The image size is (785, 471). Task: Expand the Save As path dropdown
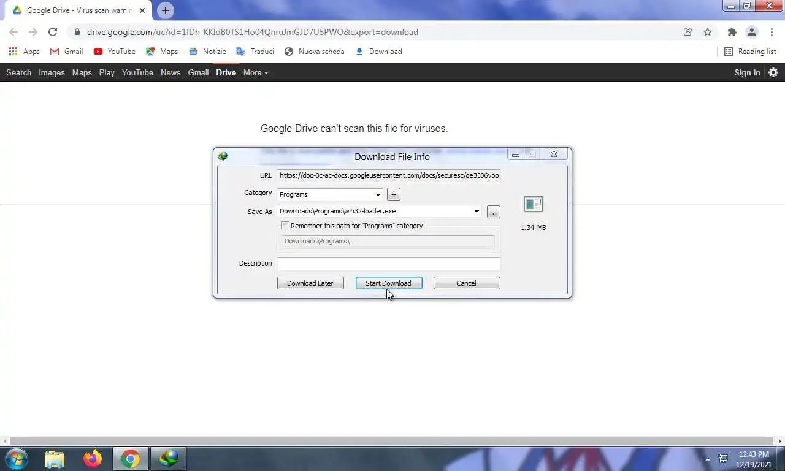477,211
